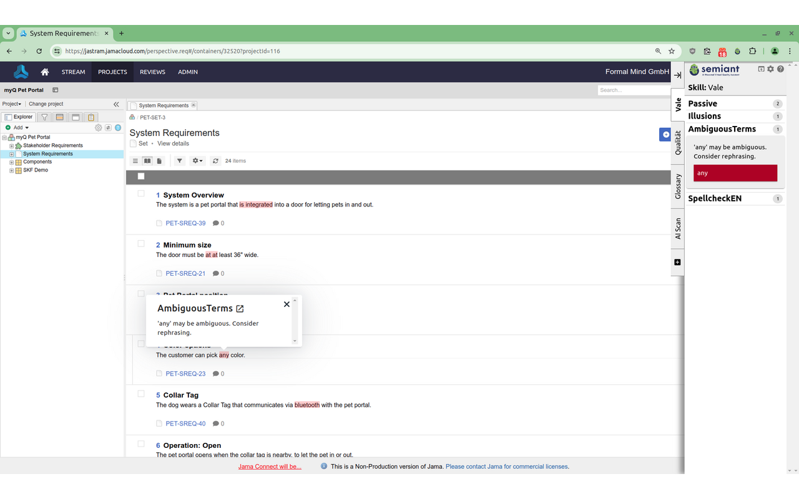Click the Change project link

coord(46,104)
